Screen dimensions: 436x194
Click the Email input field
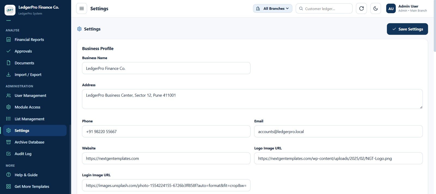tap(338, 131)
